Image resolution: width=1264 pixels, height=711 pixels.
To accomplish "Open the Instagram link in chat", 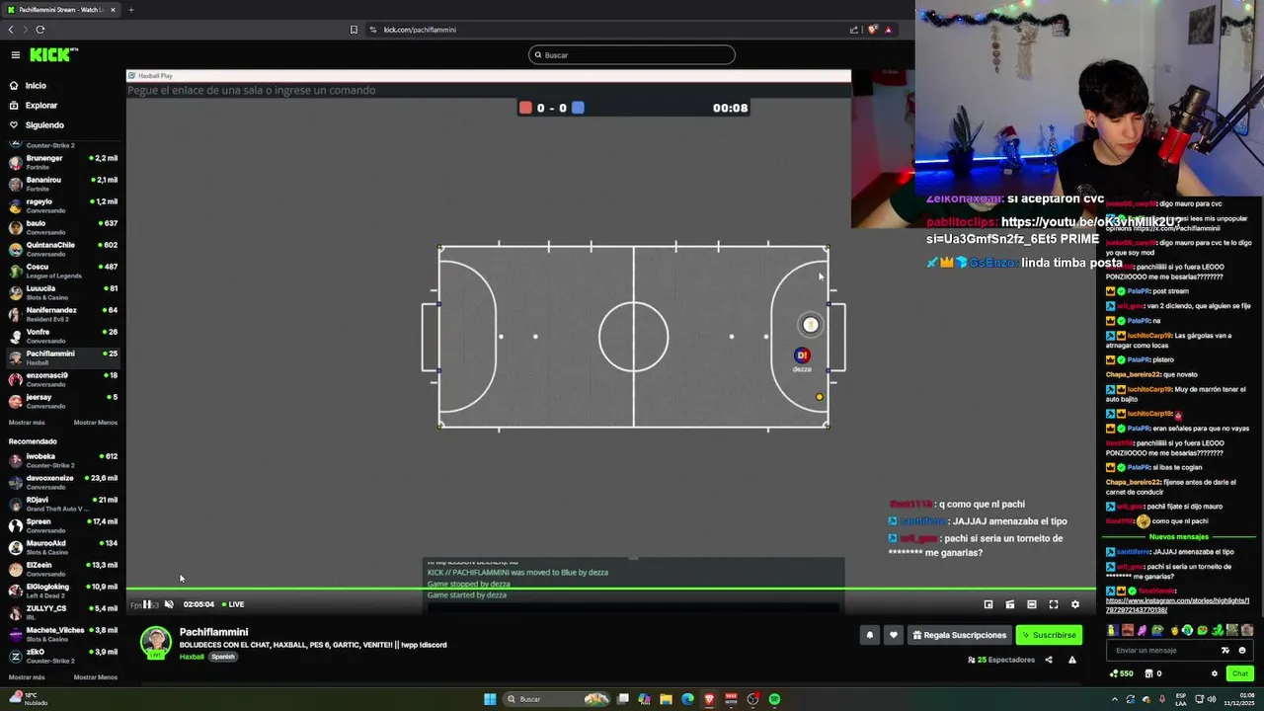I will pos(1177,604).
